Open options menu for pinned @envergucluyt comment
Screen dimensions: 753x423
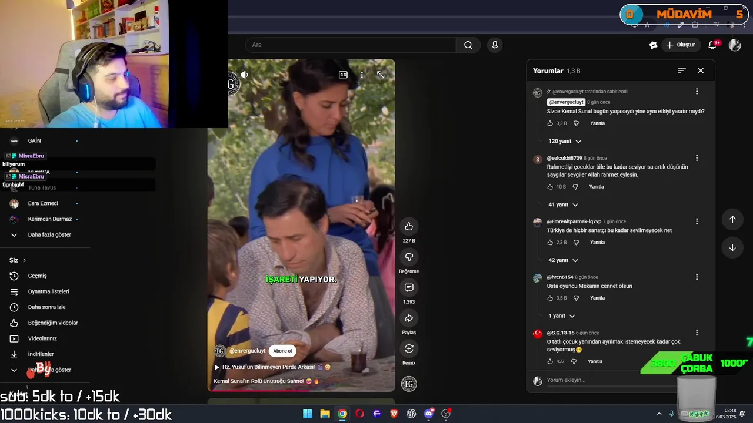click(x=697, y=91)
